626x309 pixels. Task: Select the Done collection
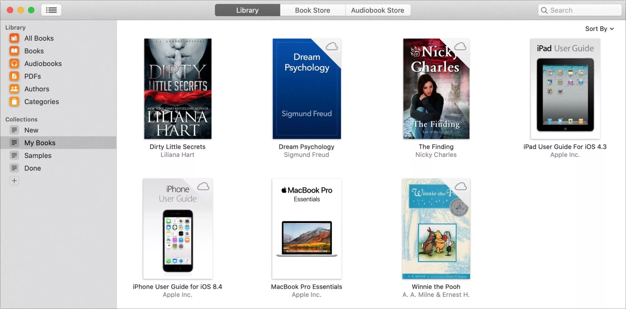click(x=32, y=168)
